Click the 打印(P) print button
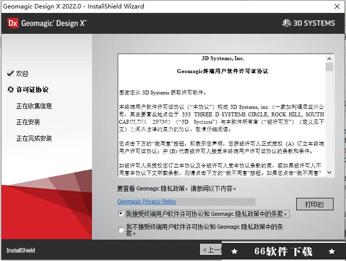Screen dimensions: 346x261 click(x=315, y=204)
